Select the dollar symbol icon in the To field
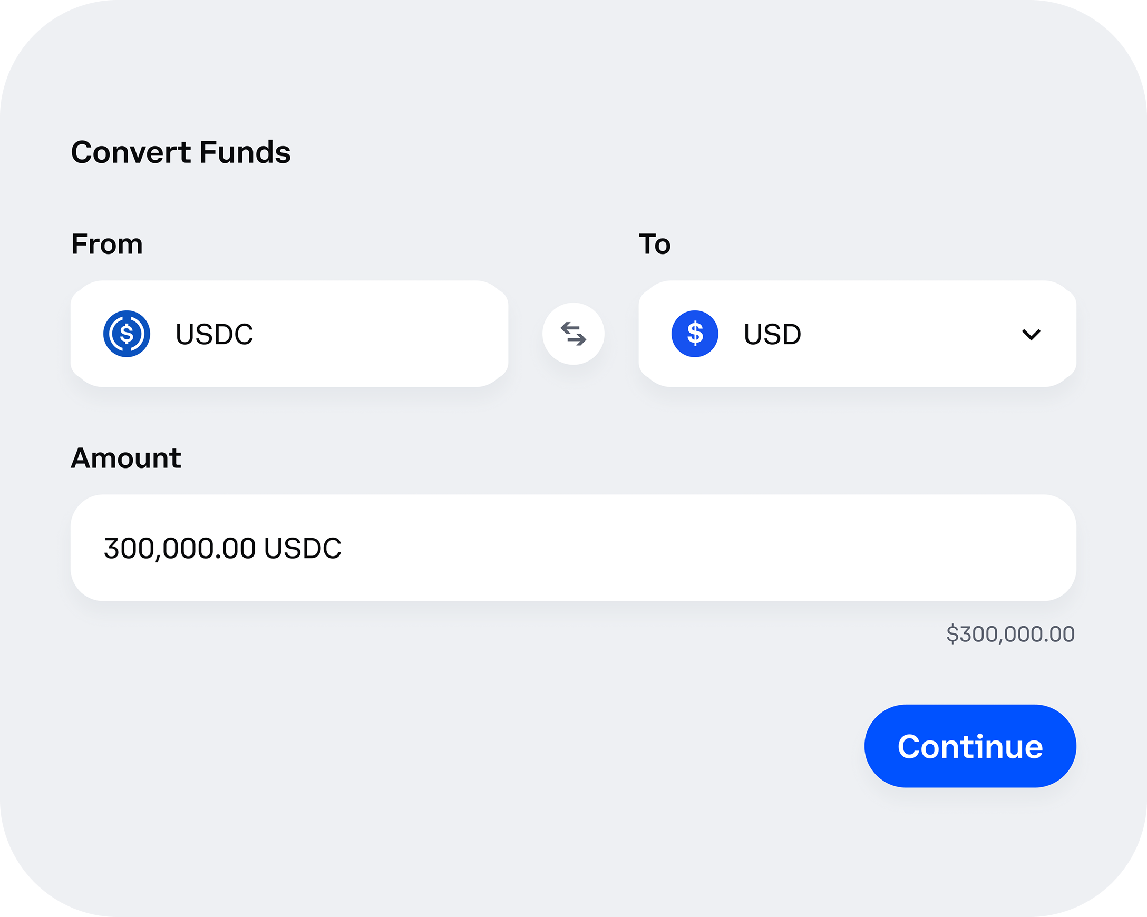 point(695,334)
